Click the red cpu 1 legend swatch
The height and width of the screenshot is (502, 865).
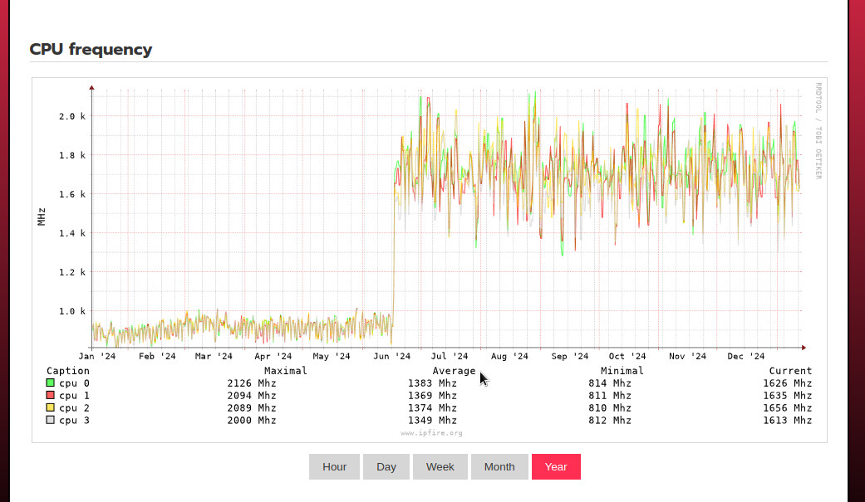pyautogui.click(x=51, y=396)
